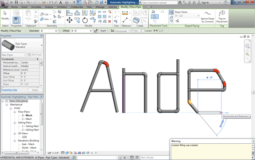Click the view scale 1/8" = 1'-0"
This screenshot has width=255, height=160.
53,153
